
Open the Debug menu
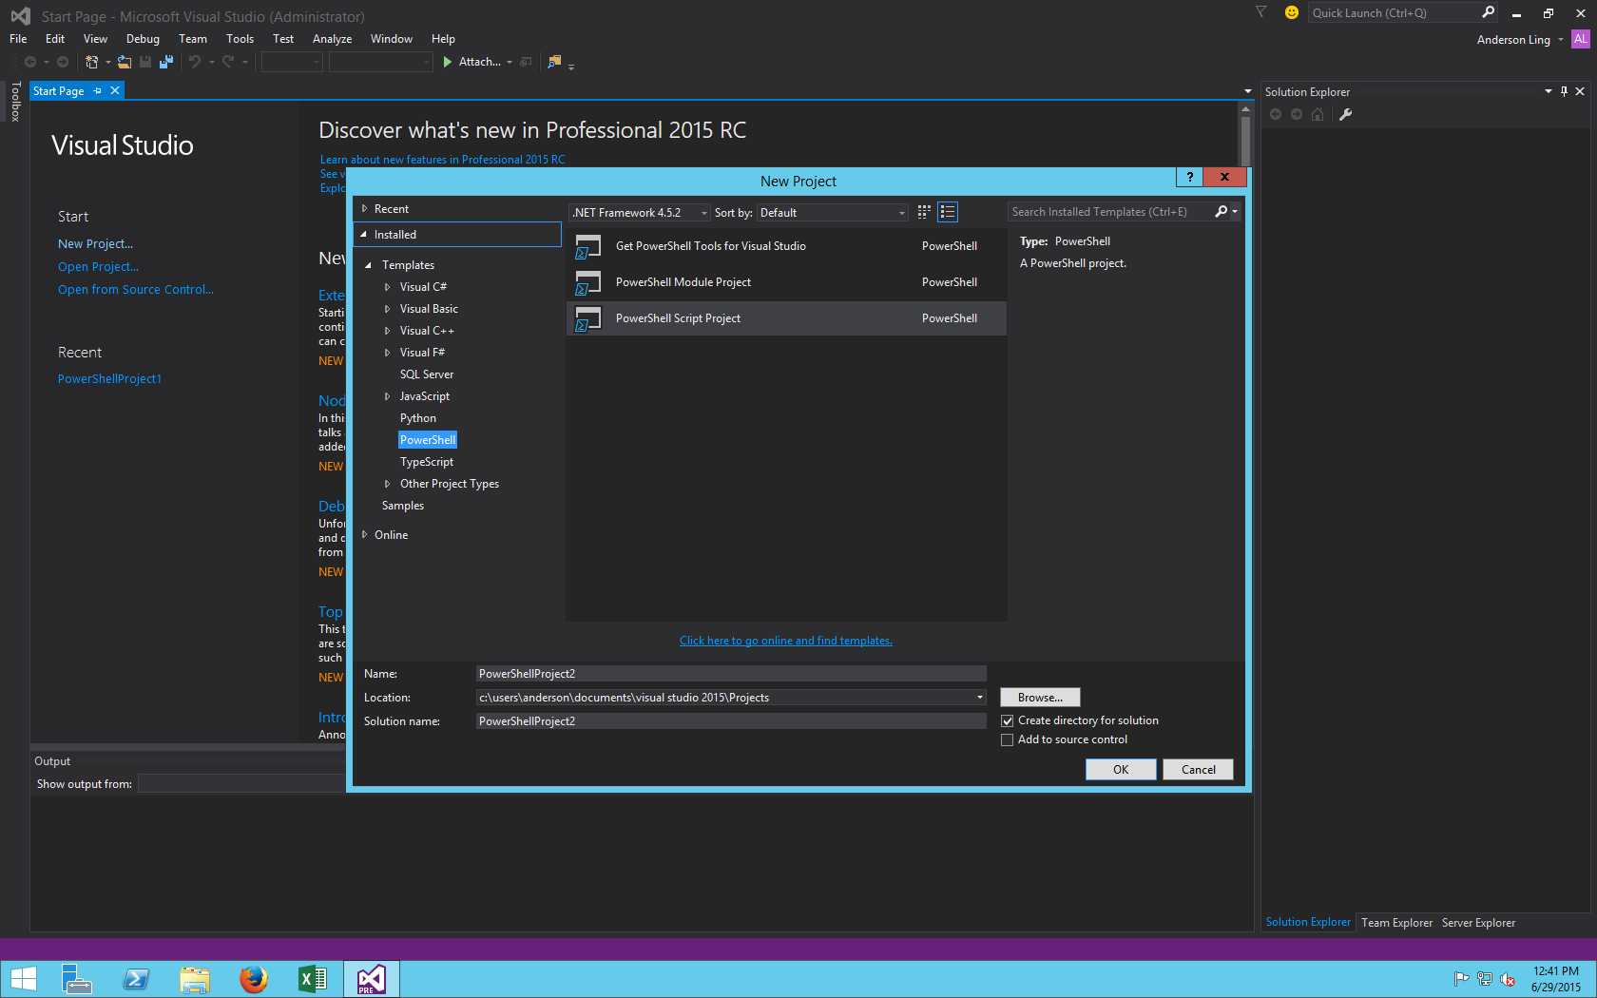tap(143, 39)
